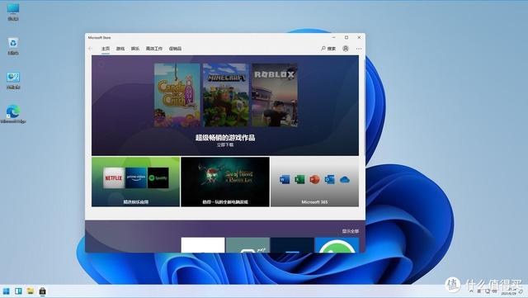The height and width of the screenshot is (298, 528).
Task: Open the three-dot more options menu
Action: [x=359, y=49]
